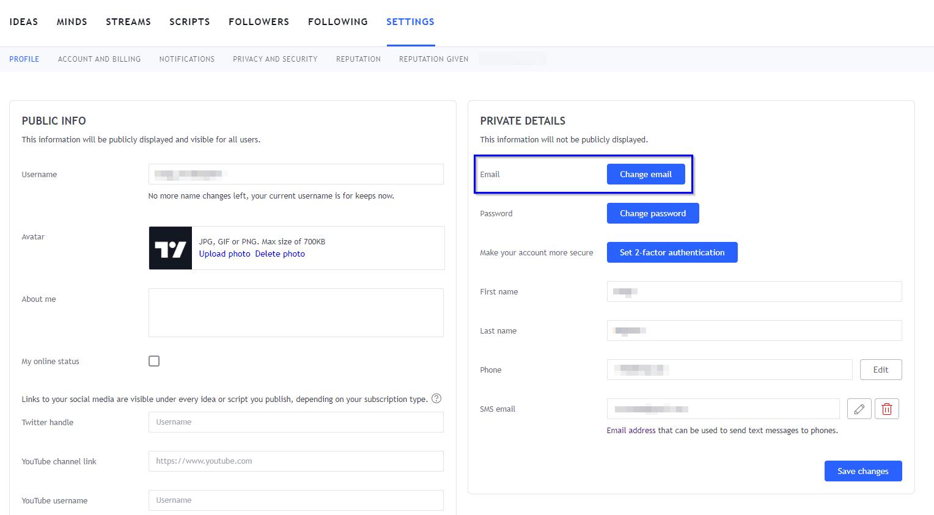
Task: Open the IDEAS section
Action: [23, 21]
